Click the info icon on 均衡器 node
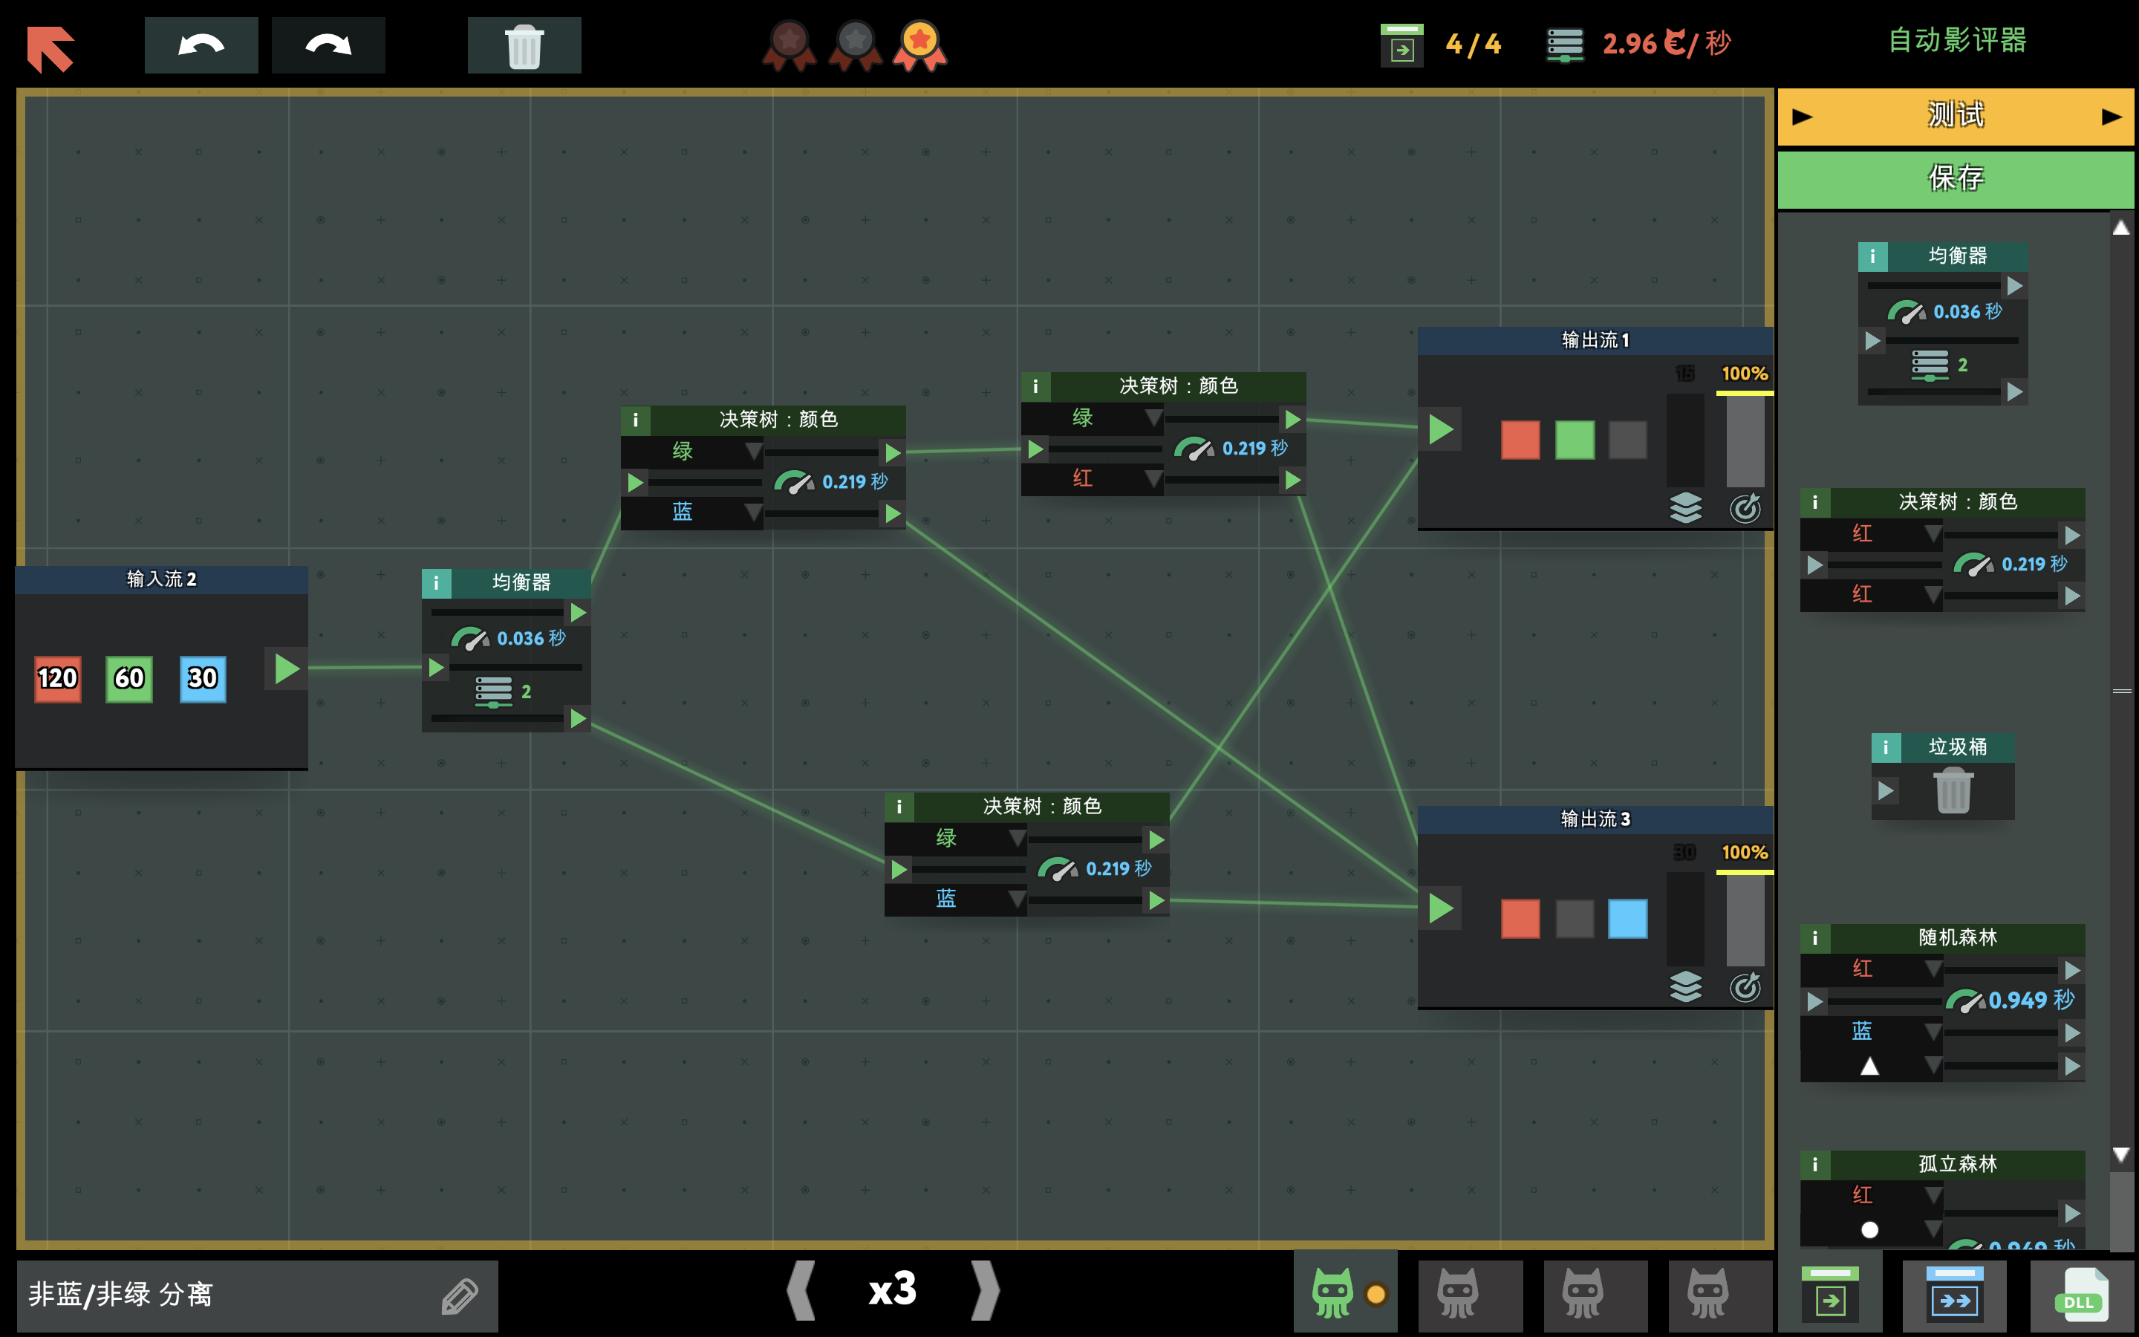This screenshot has width=2139, height=1337. tap(437, 583)
